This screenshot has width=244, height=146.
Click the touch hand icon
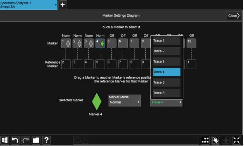(216, 140)
